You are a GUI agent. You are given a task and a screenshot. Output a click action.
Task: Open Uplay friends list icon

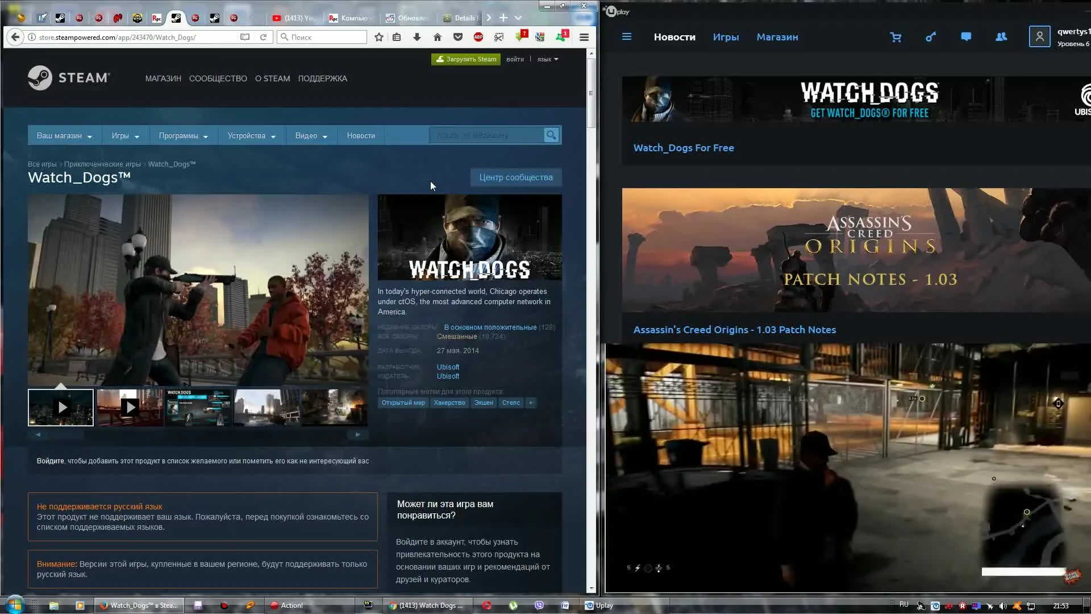1001,37
